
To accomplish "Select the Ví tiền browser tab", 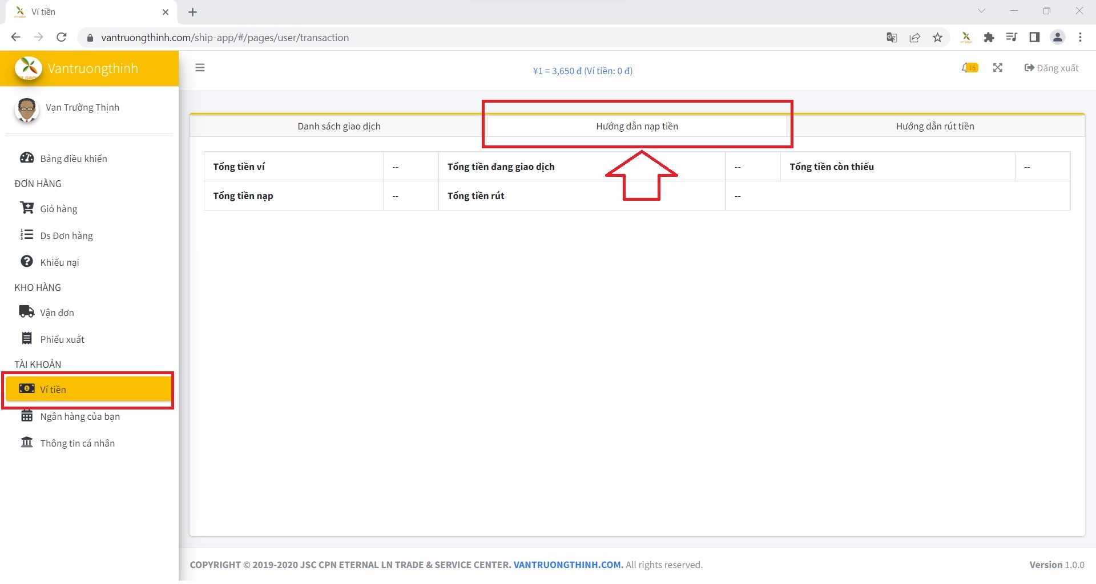I will pos(91,12).
